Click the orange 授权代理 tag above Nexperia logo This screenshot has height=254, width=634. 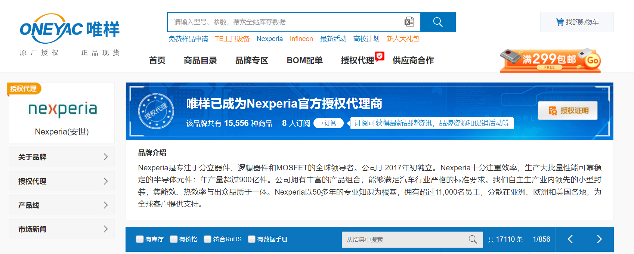(x=24, y=89)
